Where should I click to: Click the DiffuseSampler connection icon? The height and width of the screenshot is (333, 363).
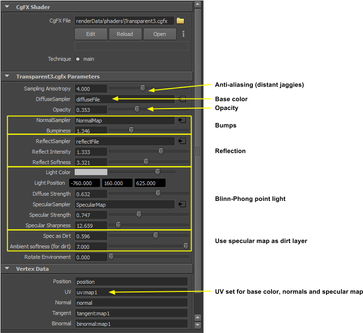(182, 99)
